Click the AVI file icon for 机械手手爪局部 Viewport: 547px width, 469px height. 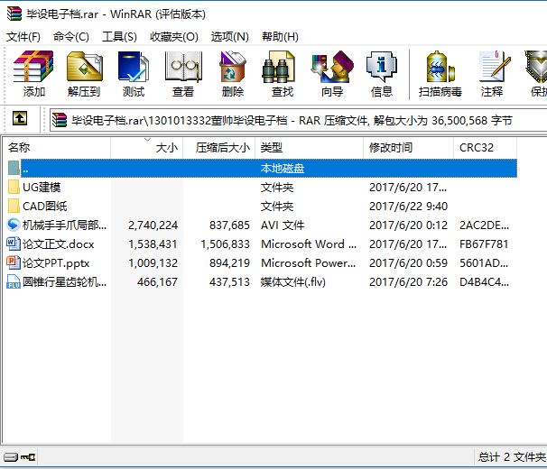click(14, 225)
